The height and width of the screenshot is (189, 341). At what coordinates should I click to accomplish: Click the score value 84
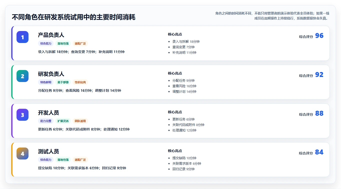click(319, 152)
